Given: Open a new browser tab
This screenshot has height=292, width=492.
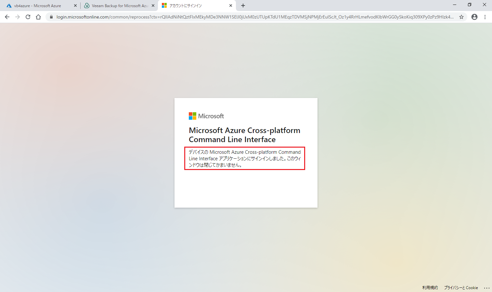Looking at the screenshot, I should (x=243, y=6).
